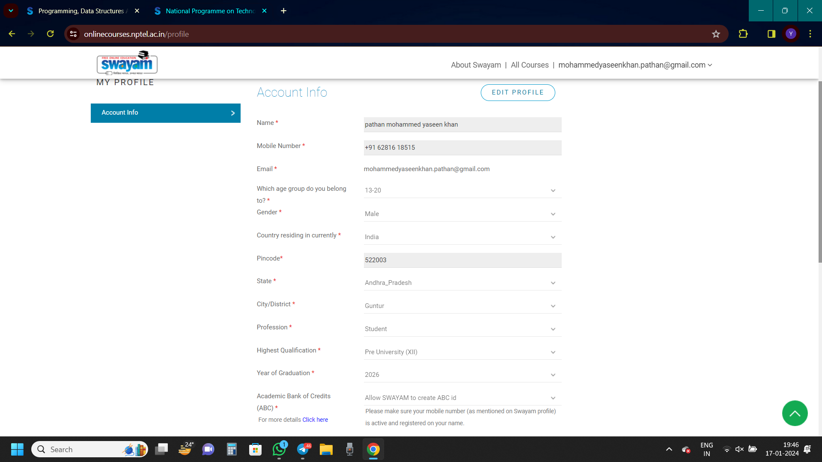The image size is (822, 462).
Task: Open Microsoft Store from the taskbar
Action: (x=256, y=449)
